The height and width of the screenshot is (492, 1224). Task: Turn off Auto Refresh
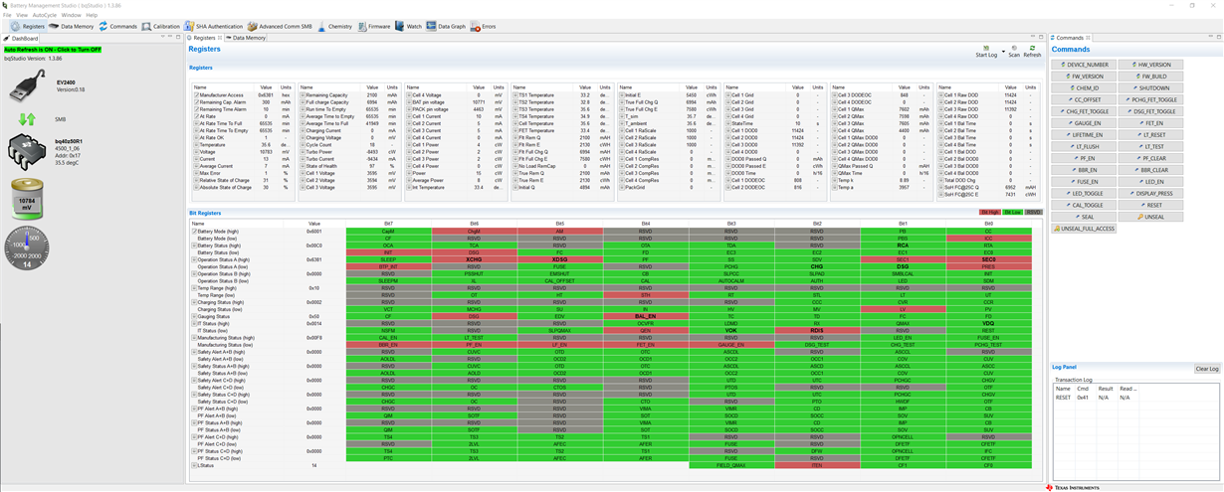(53, 49)
